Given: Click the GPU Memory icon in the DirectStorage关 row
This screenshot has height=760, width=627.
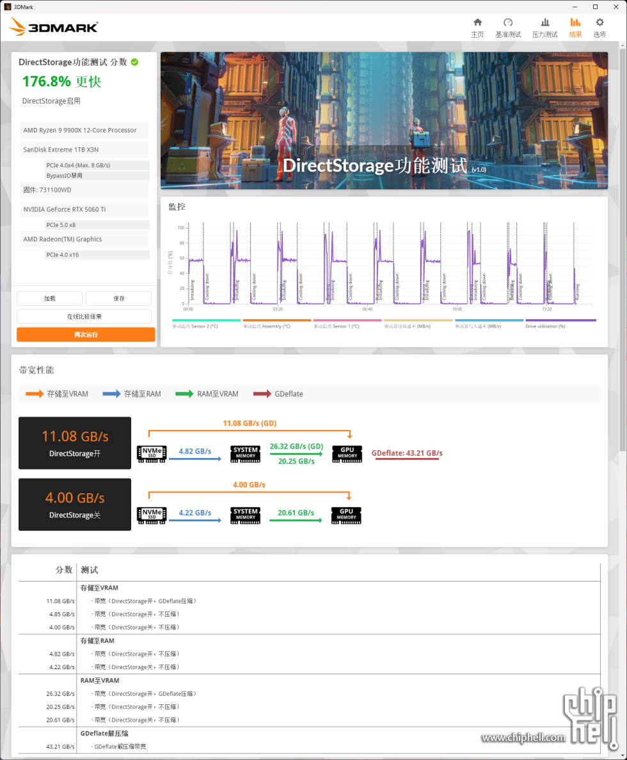Looking at the screenshot, I should [346, 515].
